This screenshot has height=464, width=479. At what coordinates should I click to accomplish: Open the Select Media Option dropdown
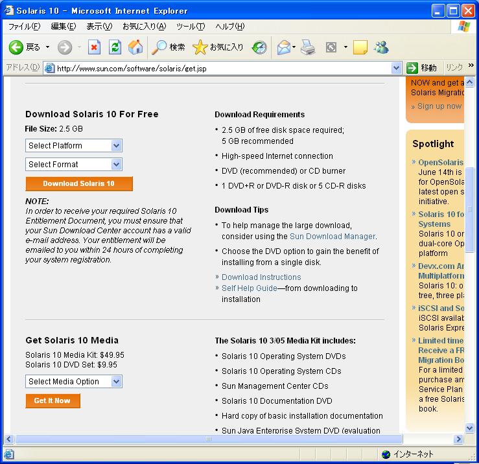point(74,382)
